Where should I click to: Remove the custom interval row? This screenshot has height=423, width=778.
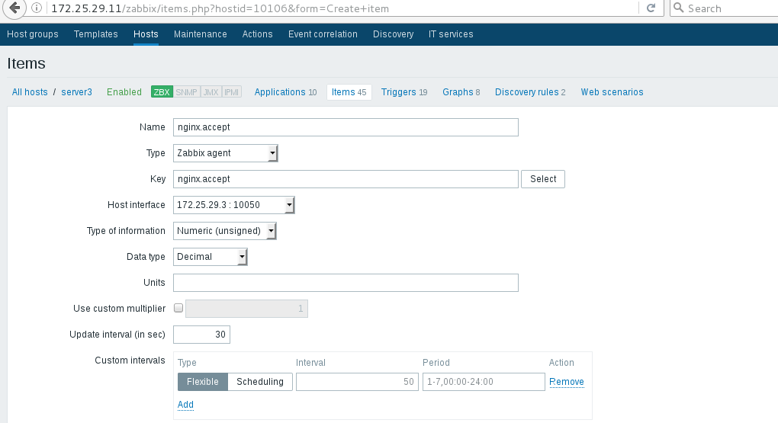(x=567, y=381)
